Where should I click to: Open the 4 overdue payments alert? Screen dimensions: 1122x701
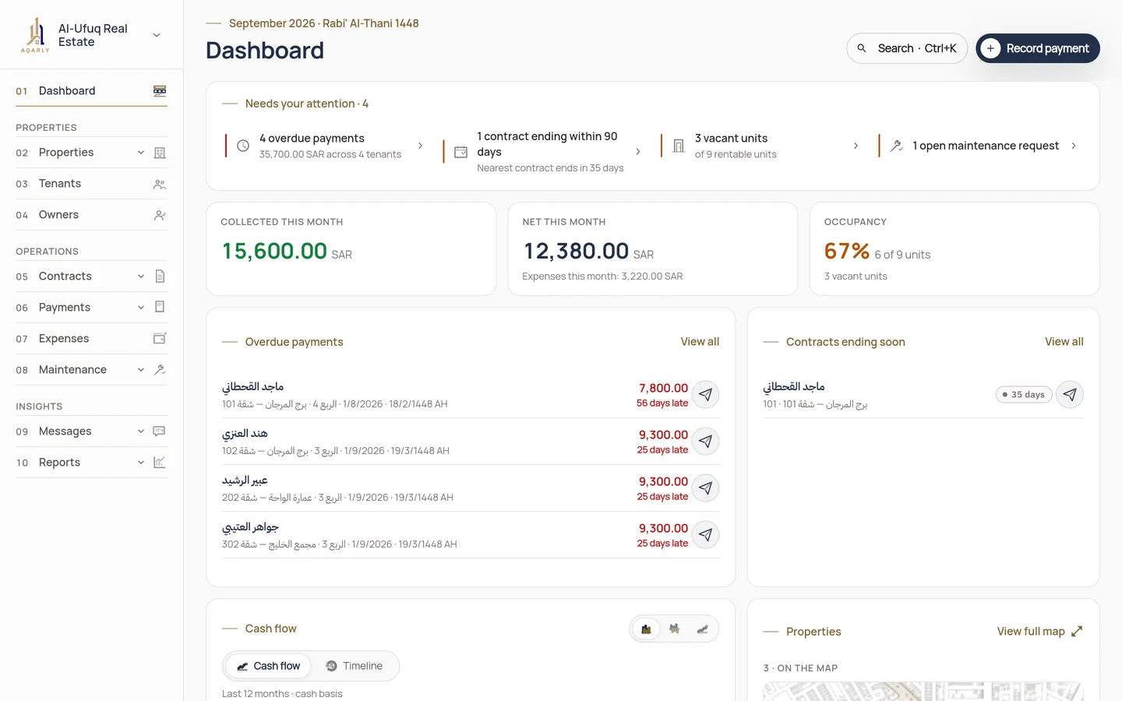(x=325, y=146)
